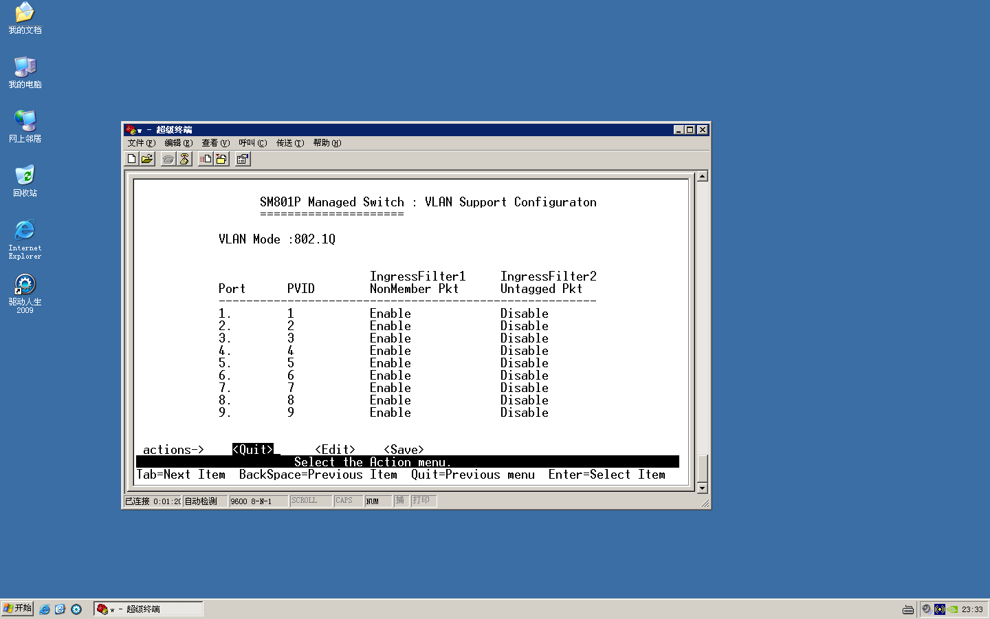Viewport: 990px width, 619px height.
Task: Open the 传送(T) menu
Action: (290, 143)
